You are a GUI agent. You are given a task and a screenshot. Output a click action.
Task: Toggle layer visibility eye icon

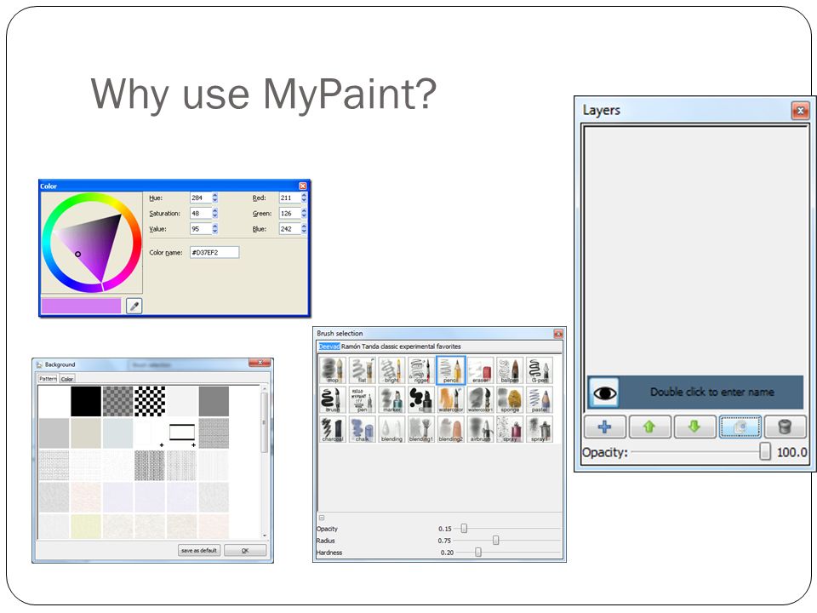pyautogui.click(x=604, y=392)
